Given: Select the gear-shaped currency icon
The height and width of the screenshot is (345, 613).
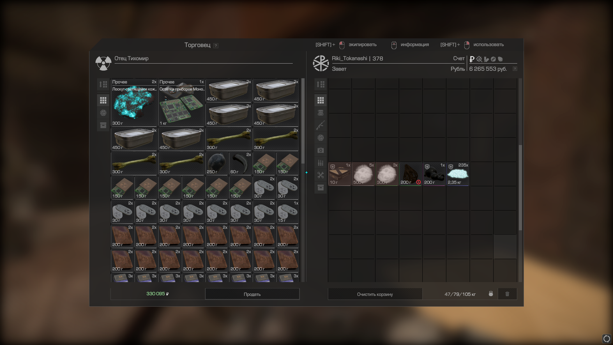Looking at the screenshot, I should pos(479,59).
